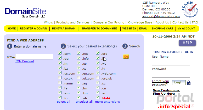This screenshot has width=203, height=110.
Task: Open the HELP button
Action: click(187, 43)
